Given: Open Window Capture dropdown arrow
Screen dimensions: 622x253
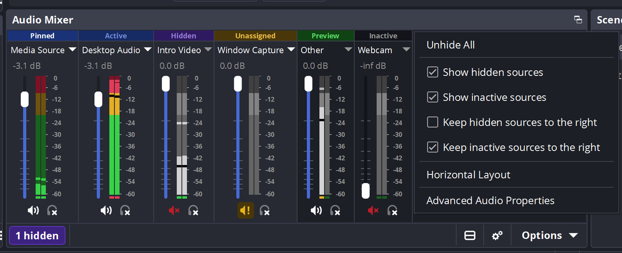Looking at the screenshot, I should [x=291, y=50].
